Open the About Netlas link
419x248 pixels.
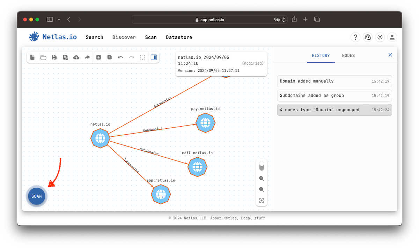pyautogui.click(x=224, y=218)
